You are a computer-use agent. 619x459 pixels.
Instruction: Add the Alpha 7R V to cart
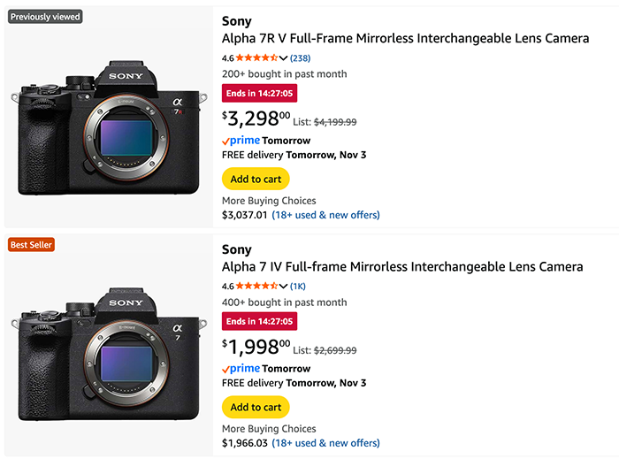tap(256, 179)
